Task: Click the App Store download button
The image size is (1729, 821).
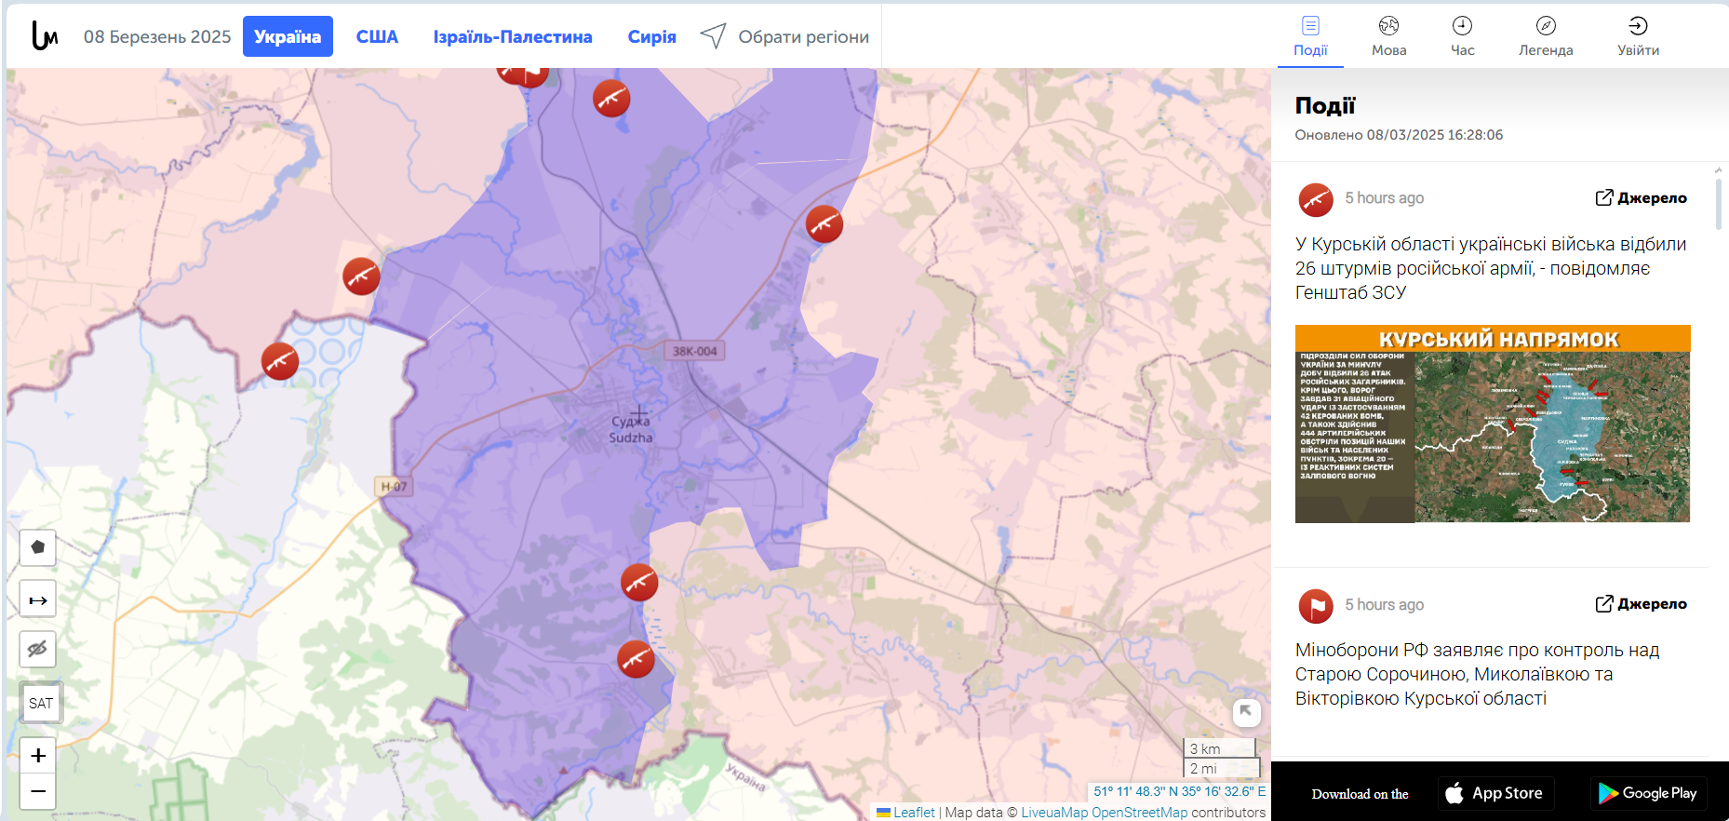Action: click(x=1496, y=793)
